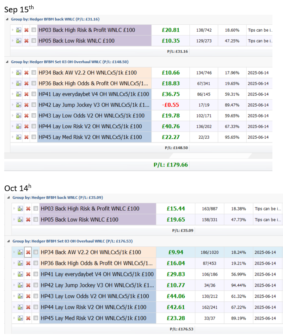
Task: Collapse the Sep 15th Hedger BFBM back WNLC group
Action: coord(7,19)
